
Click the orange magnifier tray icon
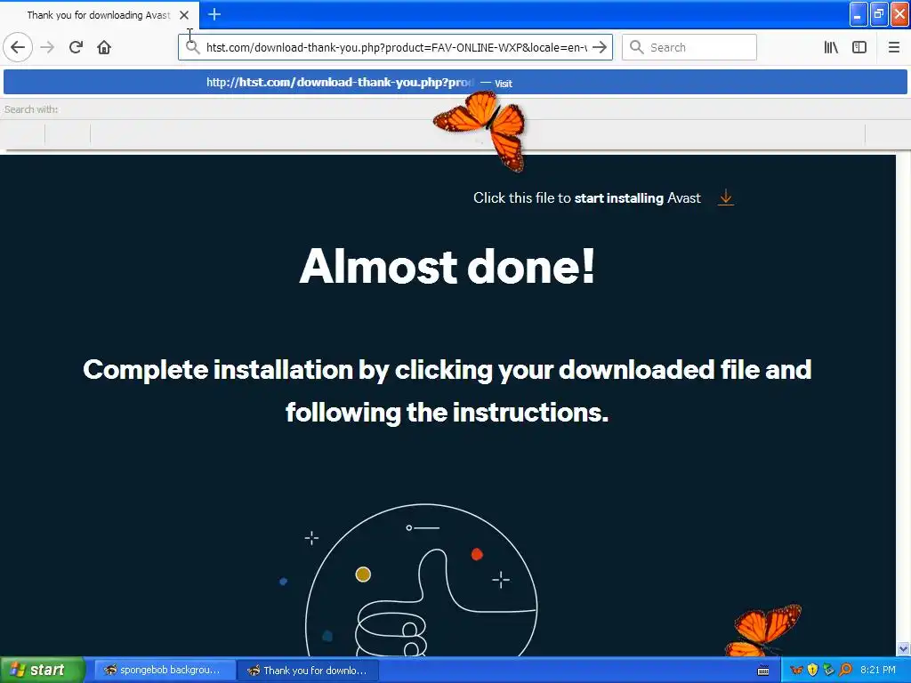[x=845, y=670]
